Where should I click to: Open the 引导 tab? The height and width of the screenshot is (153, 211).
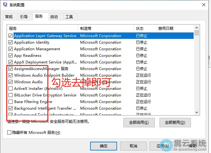(x=24, y=17)
